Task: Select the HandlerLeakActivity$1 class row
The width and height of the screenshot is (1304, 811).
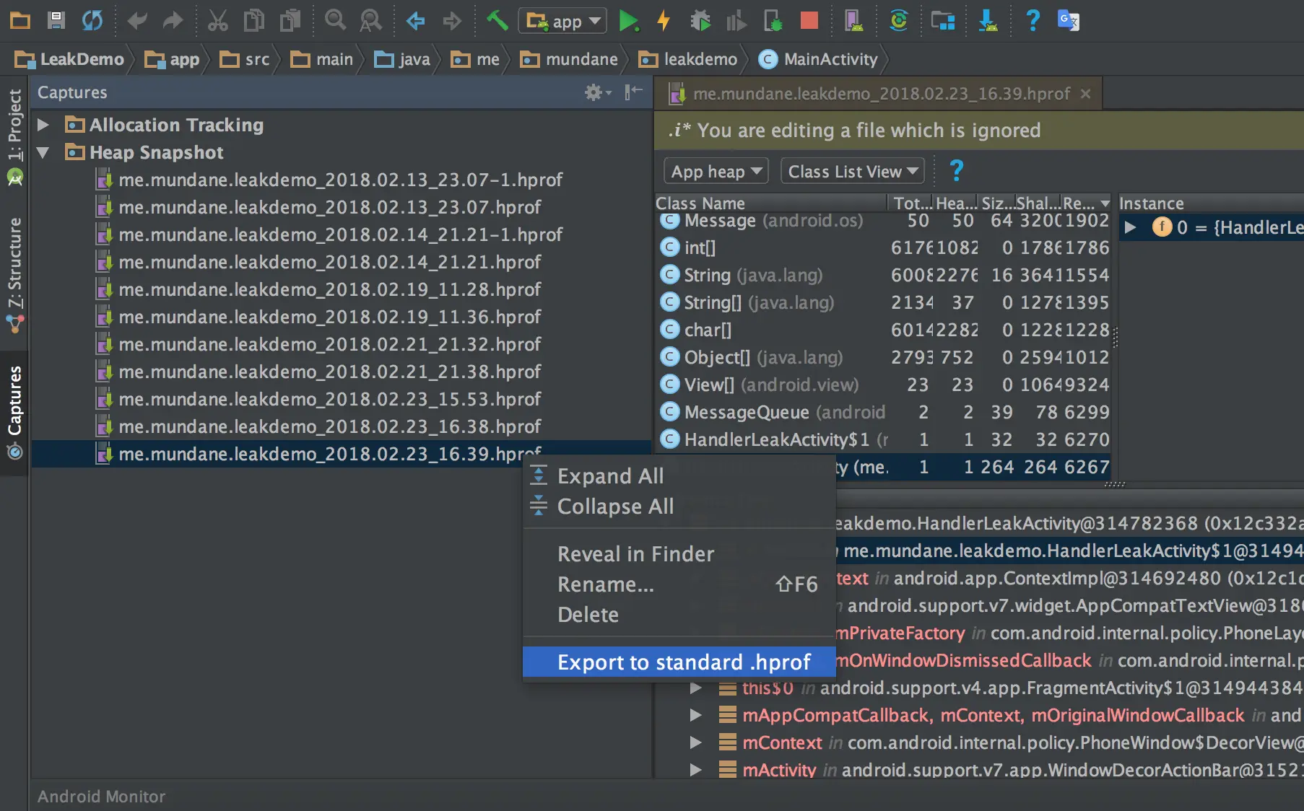Action: point(883,439)
